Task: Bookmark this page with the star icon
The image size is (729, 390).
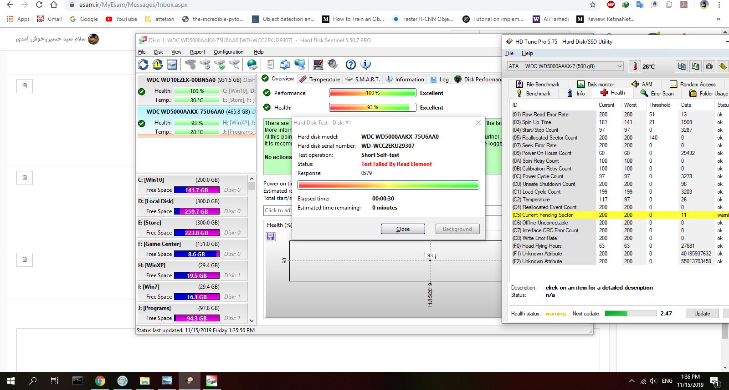Action: [x=593, y=5]
